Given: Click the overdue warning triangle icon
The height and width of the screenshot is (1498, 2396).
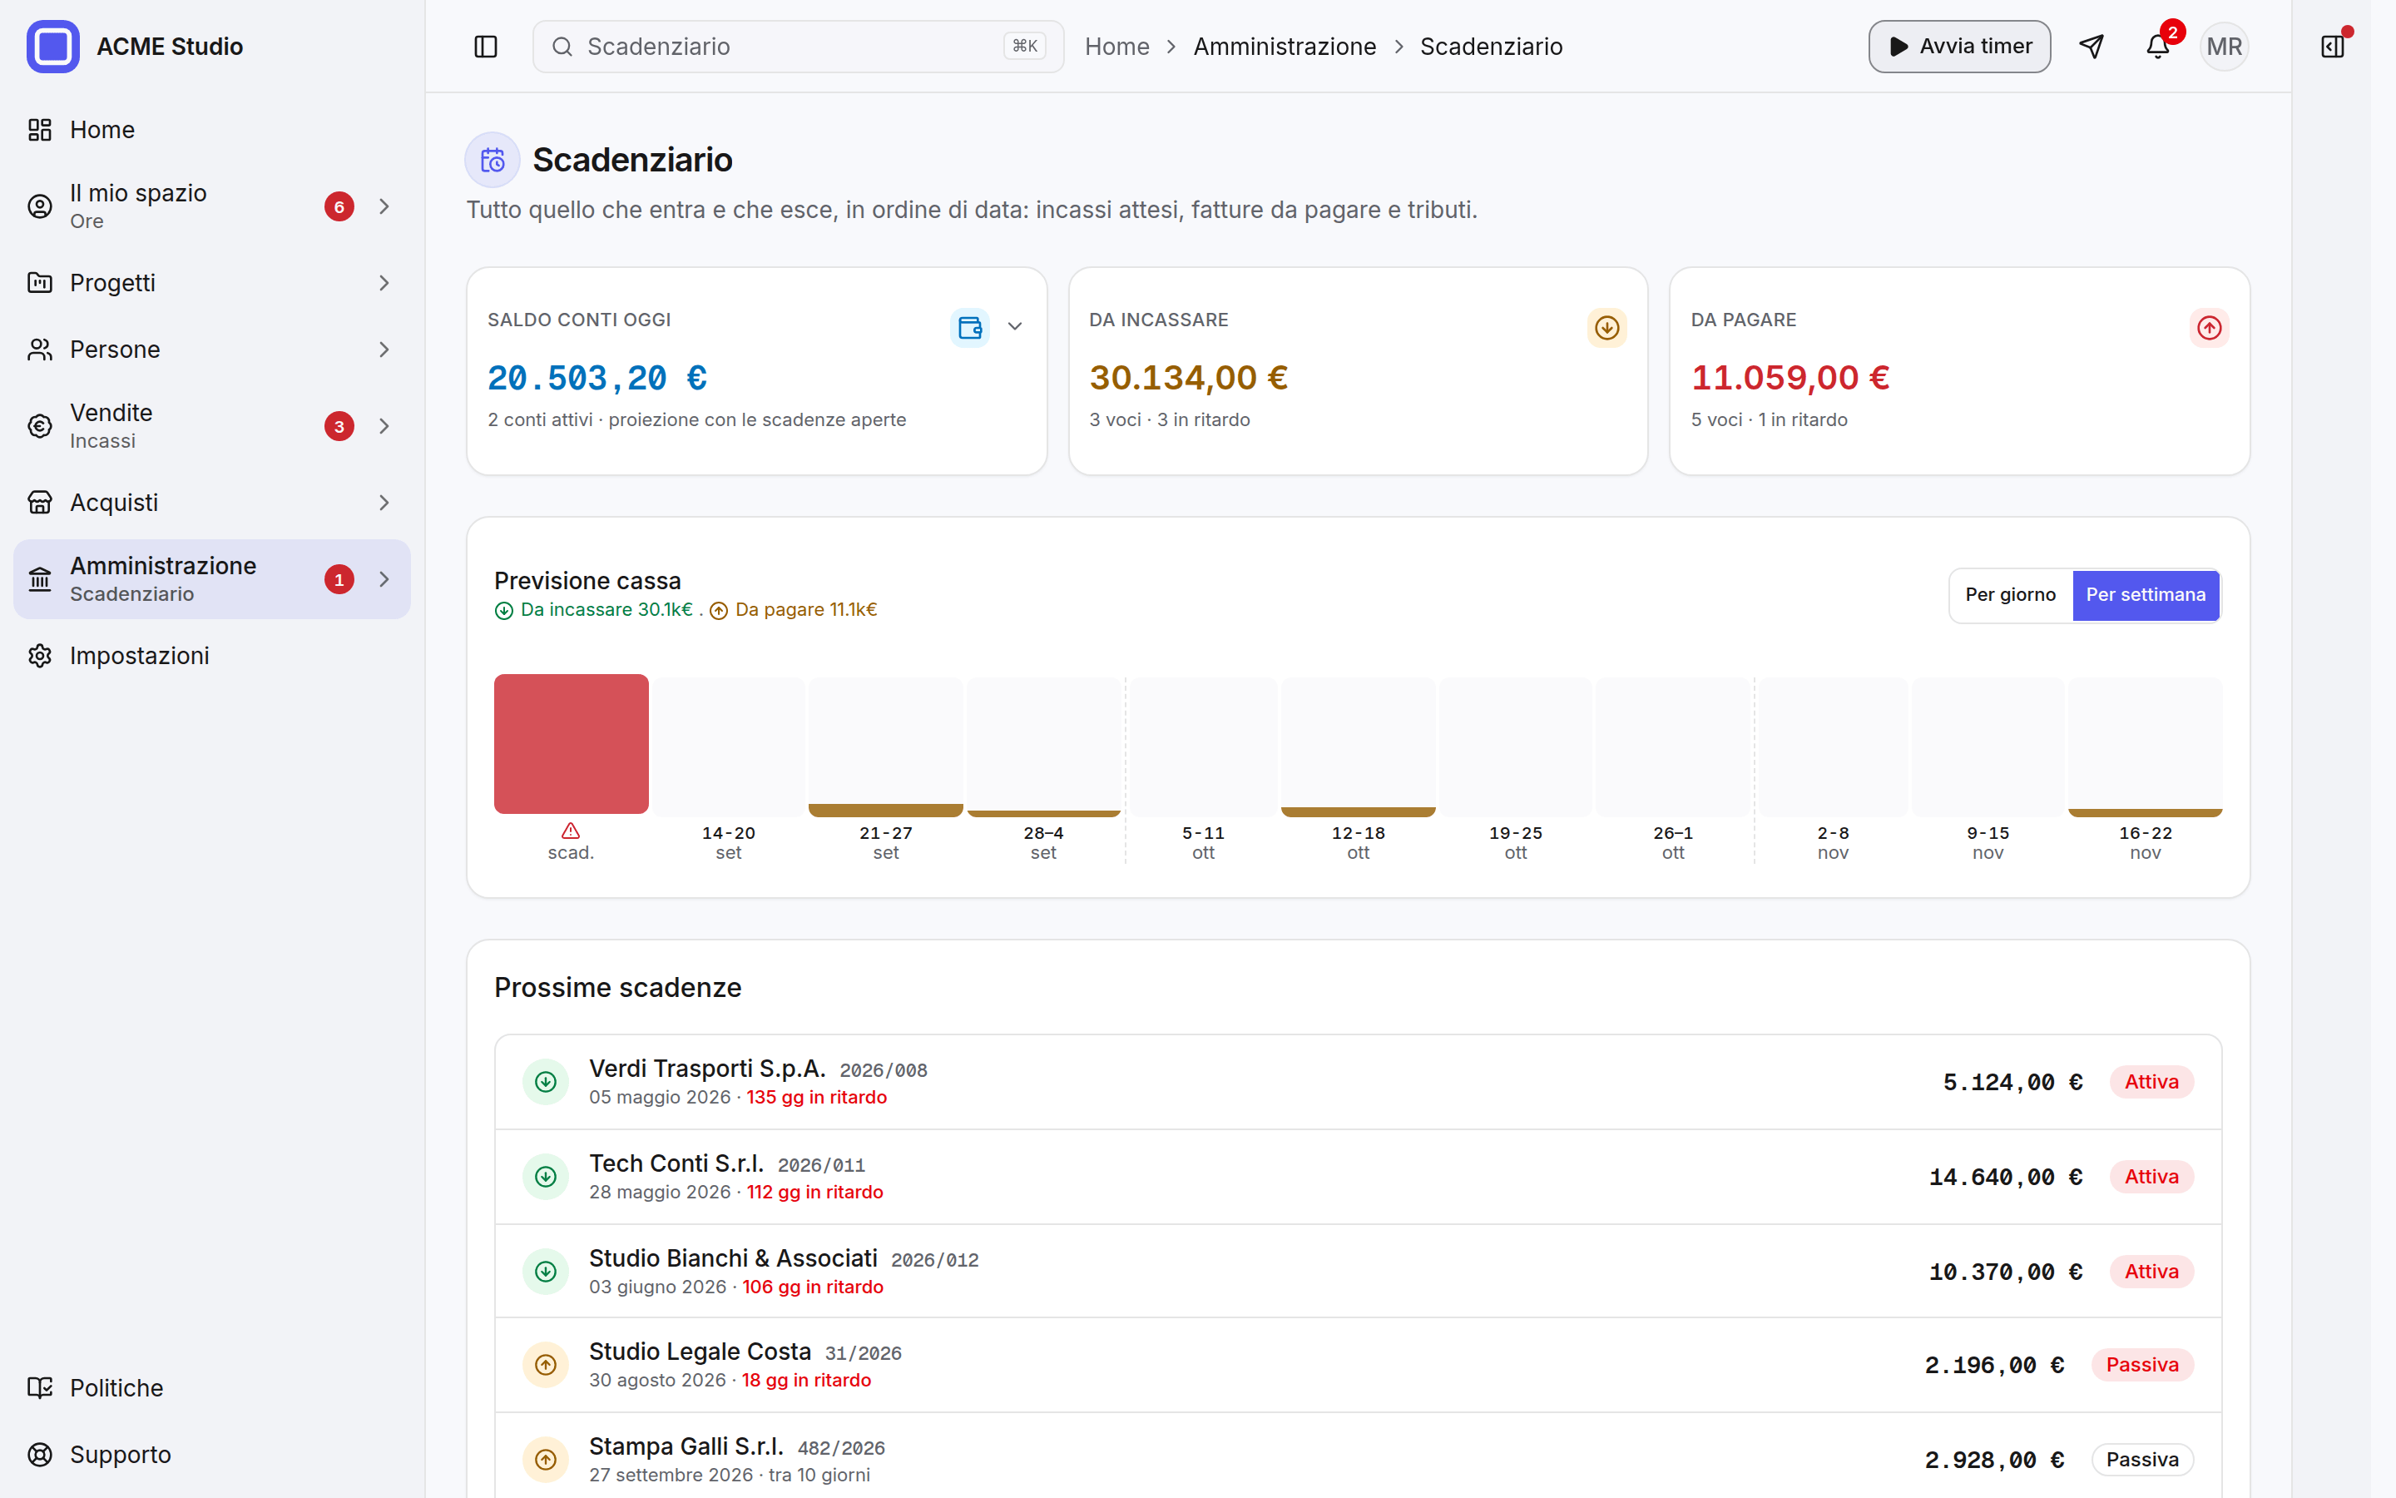Looking at the screenshot, I should 570,831.
